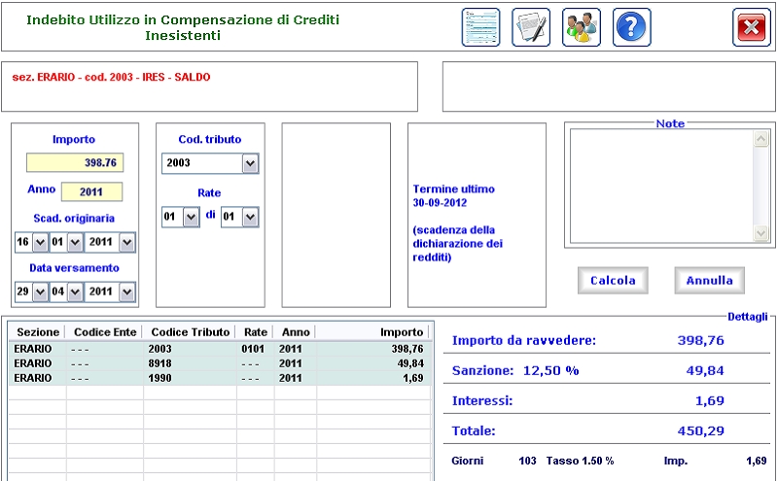The width and height of the screenshot is (778, 481).
Task: Click the Sanzione 12,50 % label
Action: pos(515,371)
